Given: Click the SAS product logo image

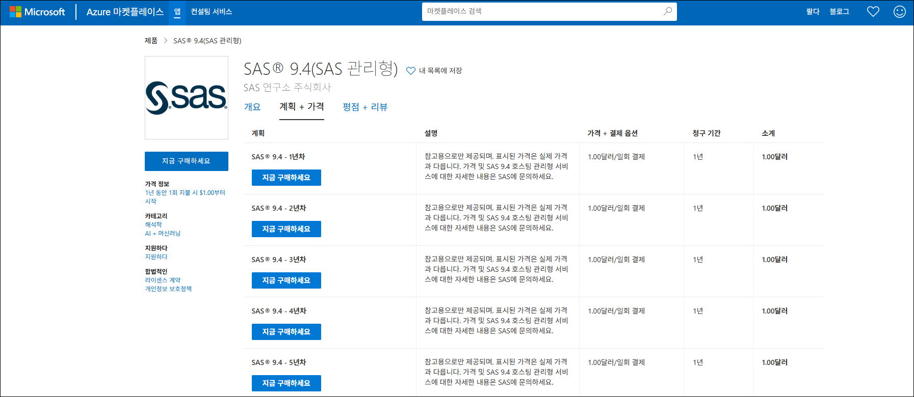Looking at the screenshot, I should pyautogui.click(x=187, y=98).
